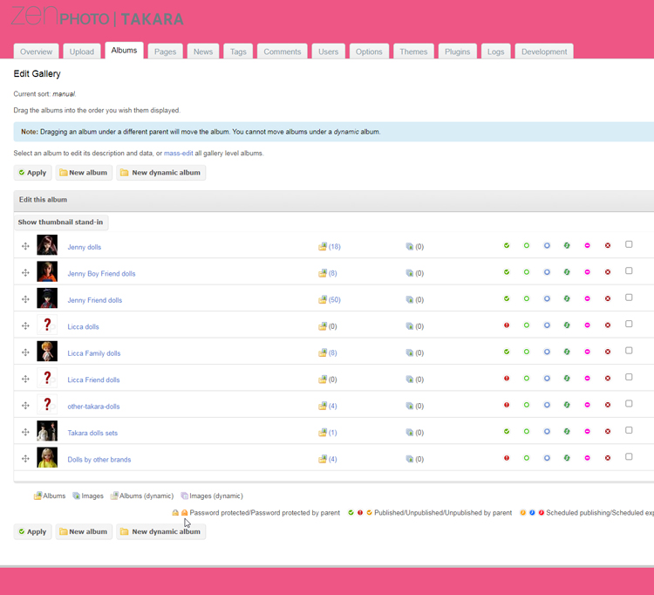This screenshot has height=595, width=654.
Task: Click green refresh icon in Jenny Friend dolls row
Action: tap(567, 298)
